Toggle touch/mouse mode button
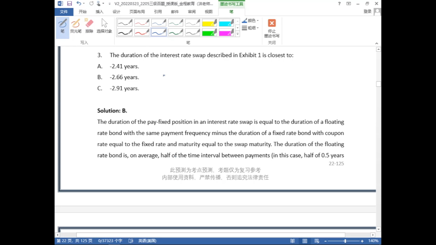Image resolution: width=436 pixels, height=245 pixels. pyautogui.click(x=99, y=4)
